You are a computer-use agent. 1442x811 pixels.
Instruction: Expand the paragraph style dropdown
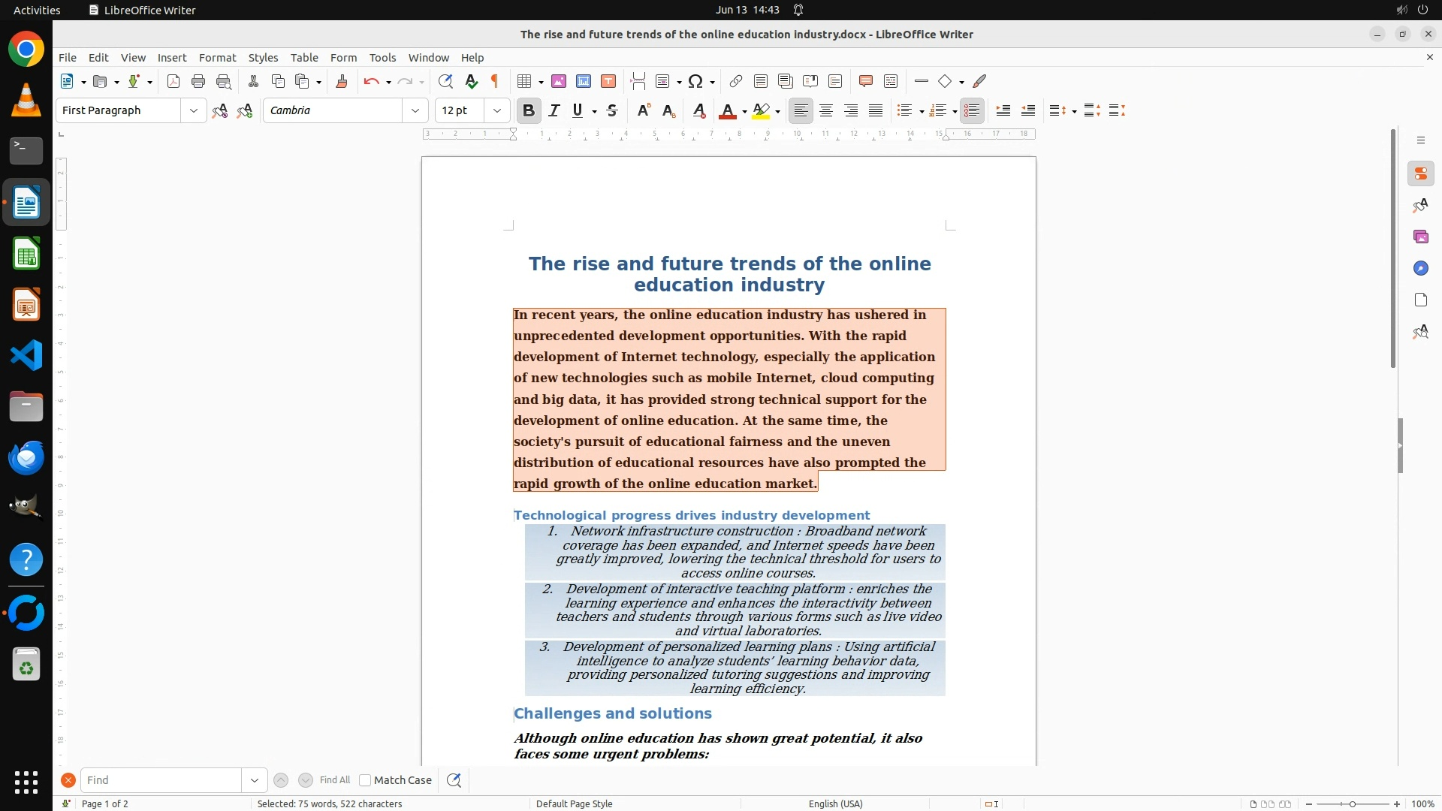pos(194,111)
